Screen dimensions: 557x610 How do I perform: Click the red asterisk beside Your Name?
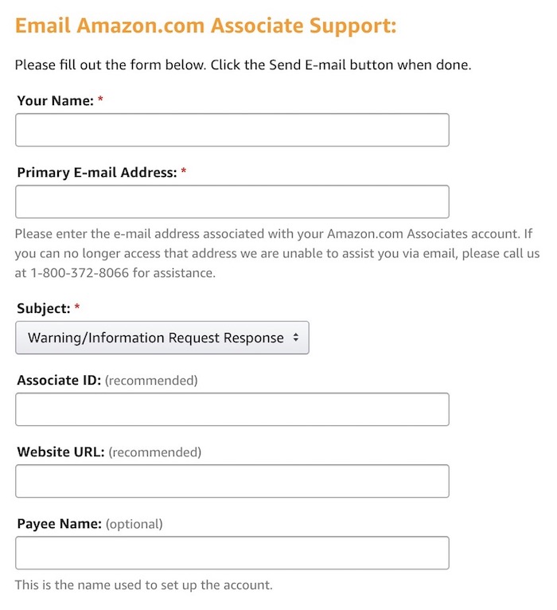[101, 100]
